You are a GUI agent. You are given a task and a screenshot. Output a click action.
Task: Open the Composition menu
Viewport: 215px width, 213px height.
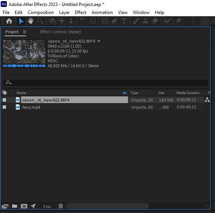(41, 12)
